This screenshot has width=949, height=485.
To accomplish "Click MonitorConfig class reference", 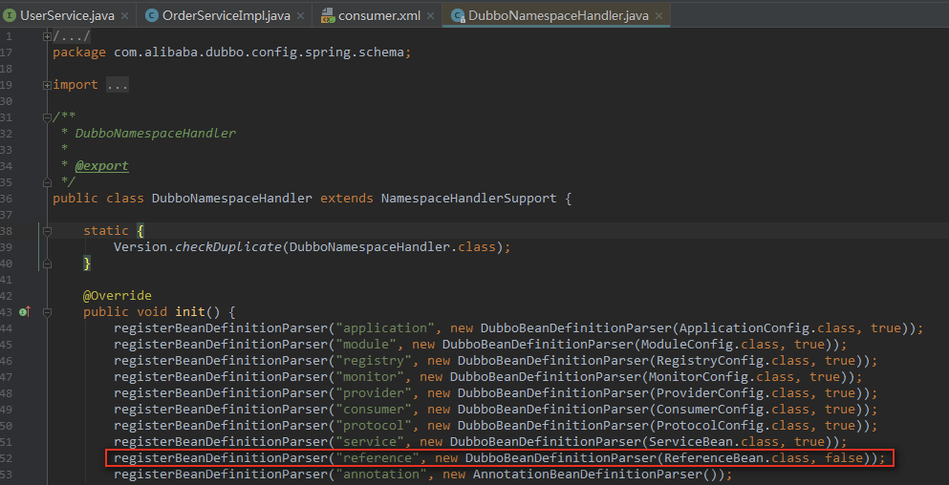I will [699, 377].
